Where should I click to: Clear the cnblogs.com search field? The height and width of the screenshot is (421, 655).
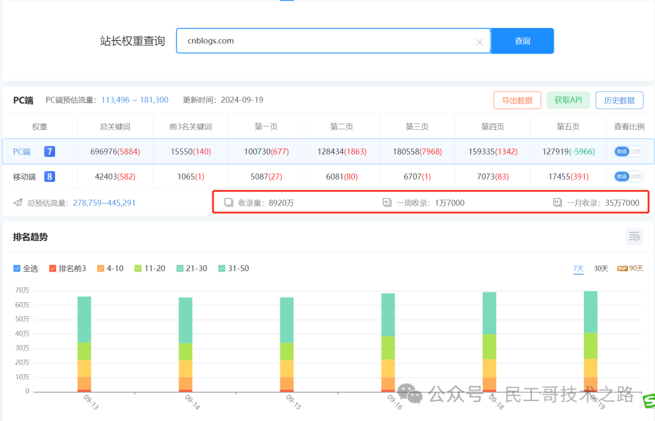point(480,42)
